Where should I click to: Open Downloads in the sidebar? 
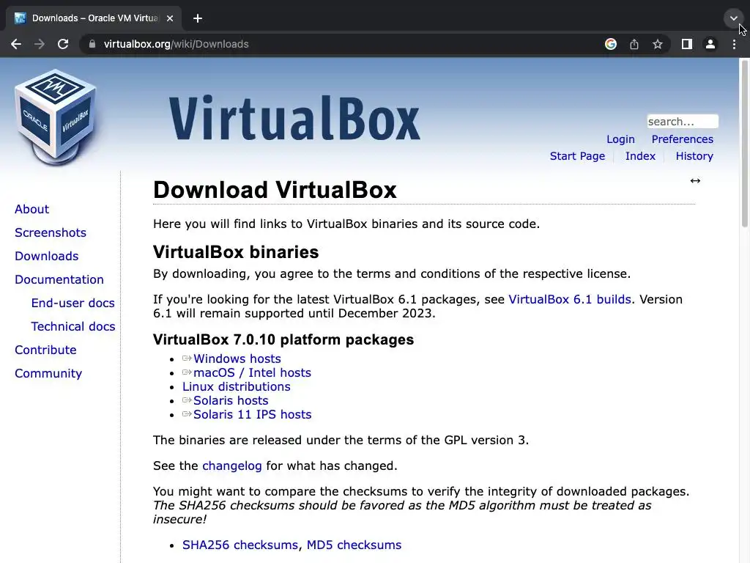click(46, 256)
